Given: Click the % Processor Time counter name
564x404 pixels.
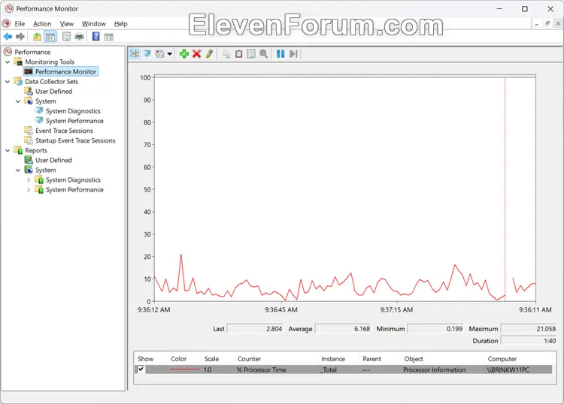Looking at the screenshot, I should pyautogui.click(x=261, y=369).
